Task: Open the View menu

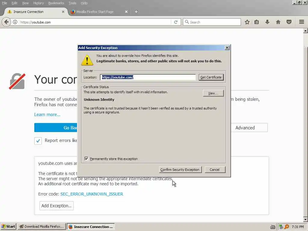Action: (x=25, y=3)
